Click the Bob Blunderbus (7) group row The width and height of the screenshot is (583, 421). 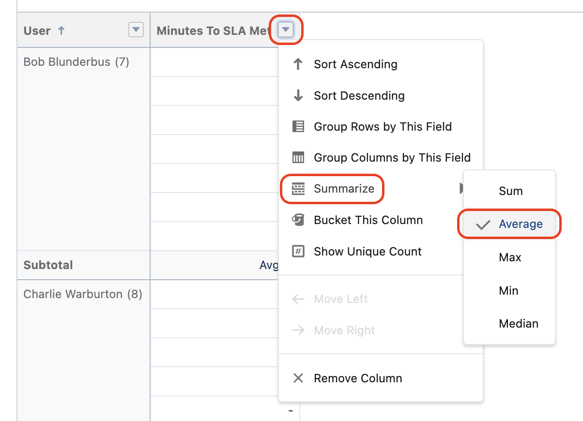click(x=77, y=62)
